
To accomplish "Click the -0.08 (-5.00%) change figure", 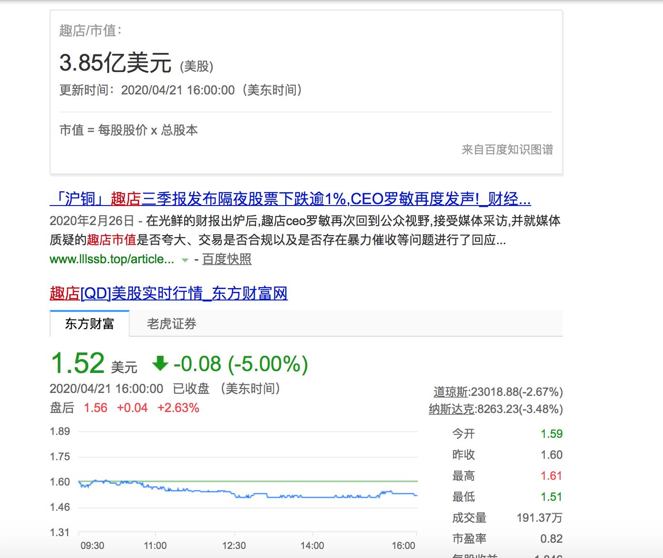I will pos(241,364).
